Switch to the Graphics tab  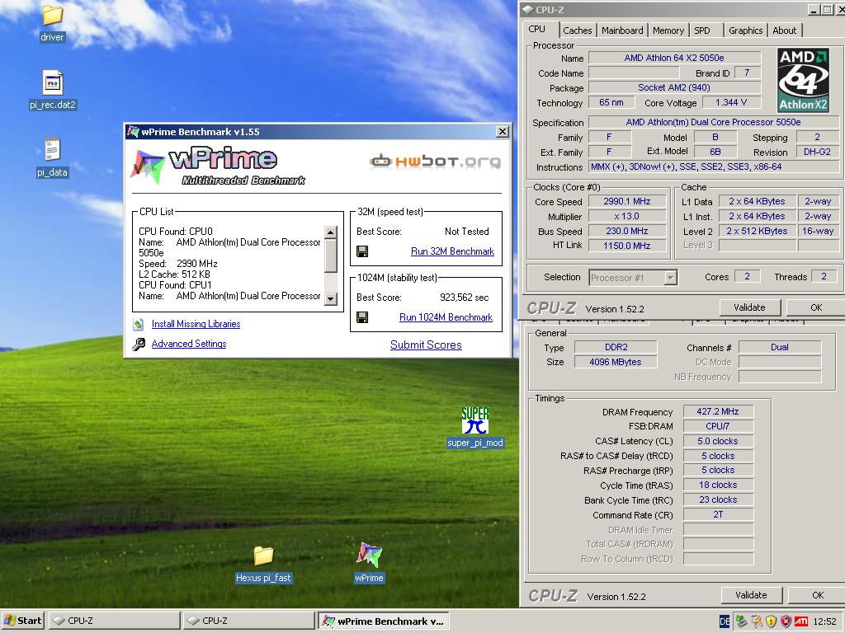point(745,30)
